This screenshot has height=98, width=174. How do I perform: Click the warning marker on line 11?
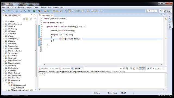39,39
